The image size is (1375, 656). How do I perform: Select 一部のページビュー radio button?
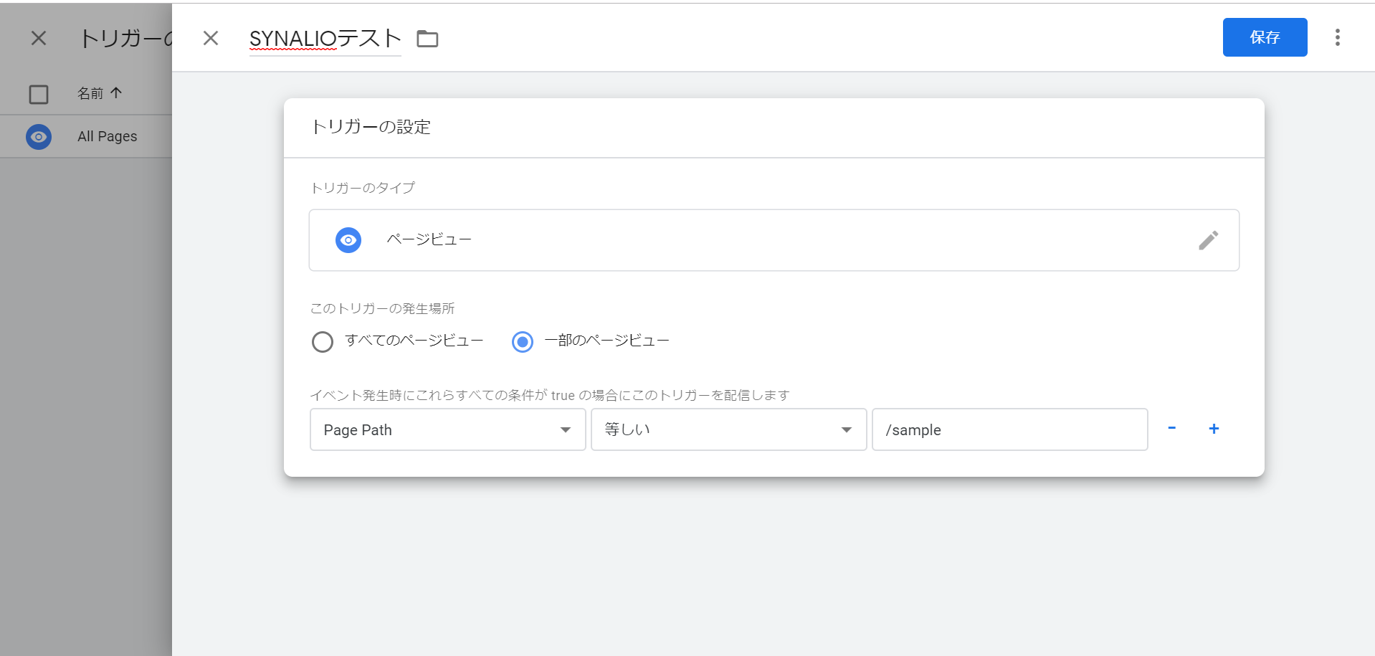523,342
